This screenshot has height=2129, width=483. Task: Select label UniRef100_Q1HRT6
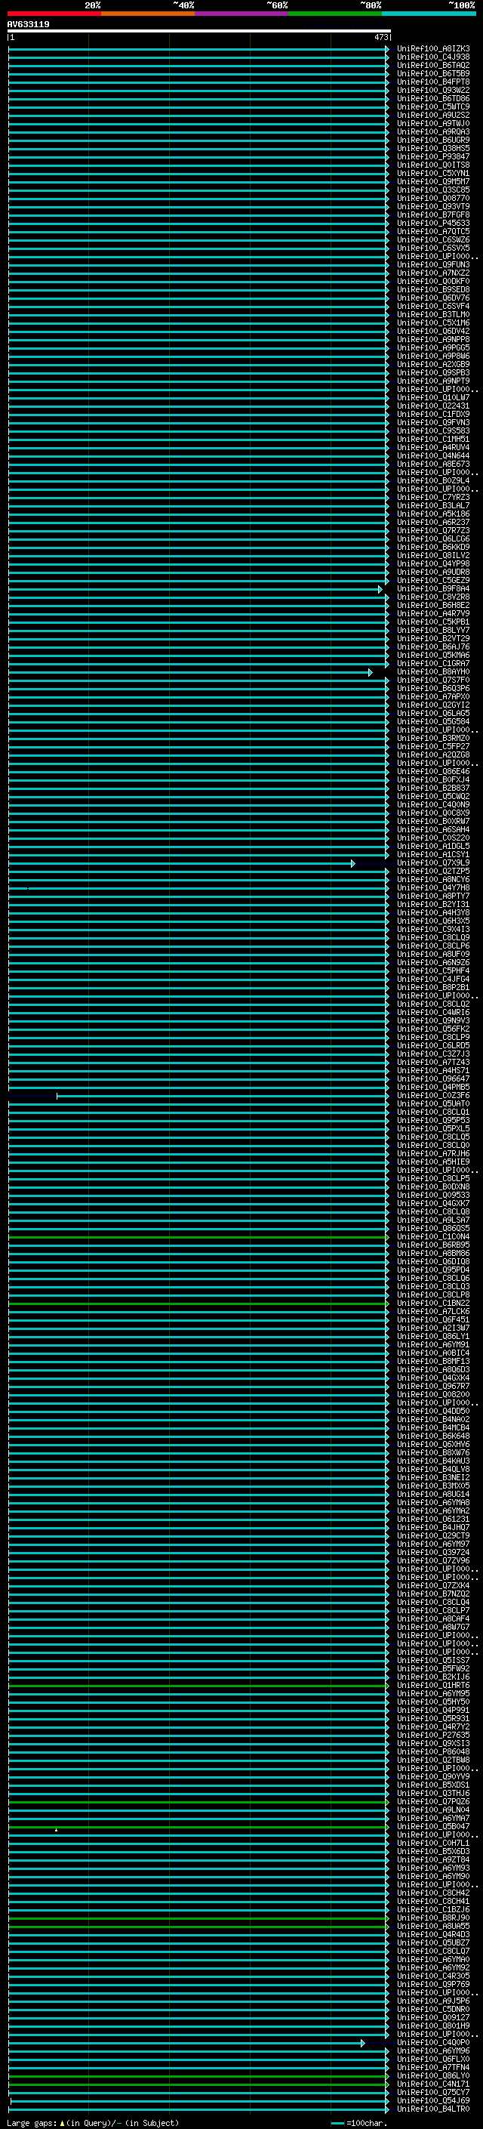pyautogui.click(x=432, y=1685)
